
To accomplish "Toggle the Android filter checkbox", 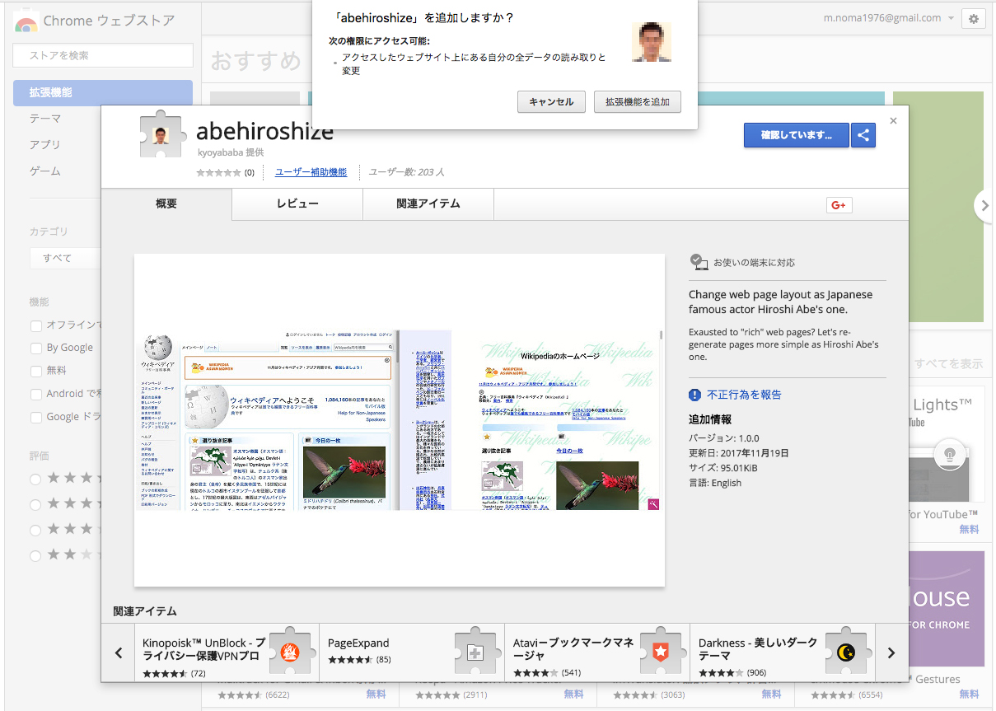I will [x=36, y=394].
